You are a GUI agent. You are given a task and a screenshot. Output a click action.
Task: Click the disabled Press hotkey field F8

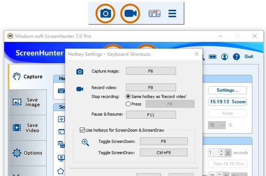(170, 104)
